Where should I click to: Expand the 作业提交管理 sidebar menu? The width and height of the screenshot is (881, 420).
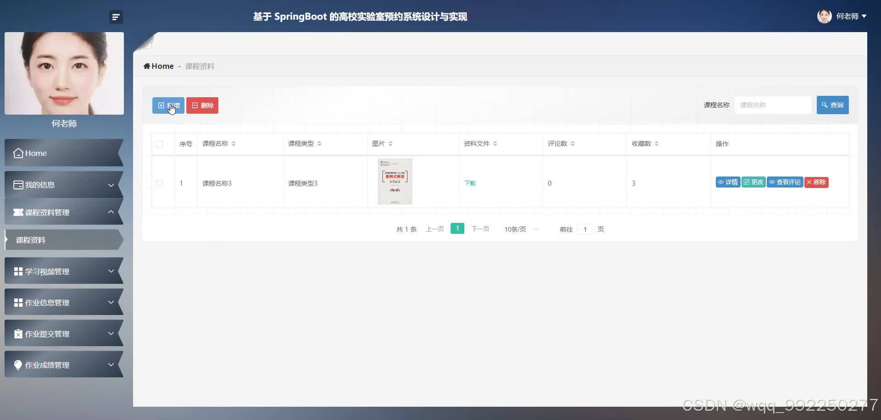[64, 333]
